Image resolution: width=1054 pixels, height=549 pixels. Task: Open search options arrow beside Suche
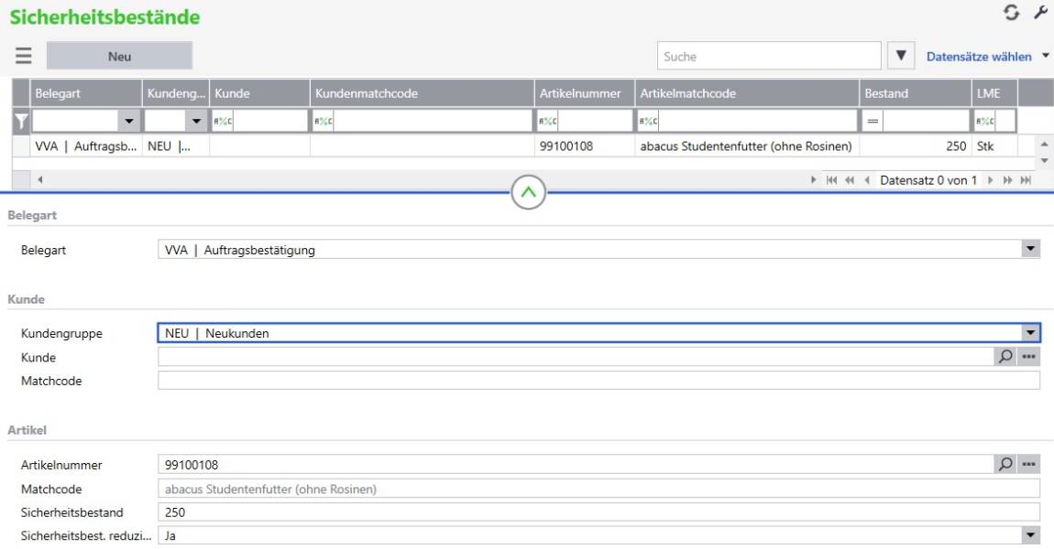(901, 56)
